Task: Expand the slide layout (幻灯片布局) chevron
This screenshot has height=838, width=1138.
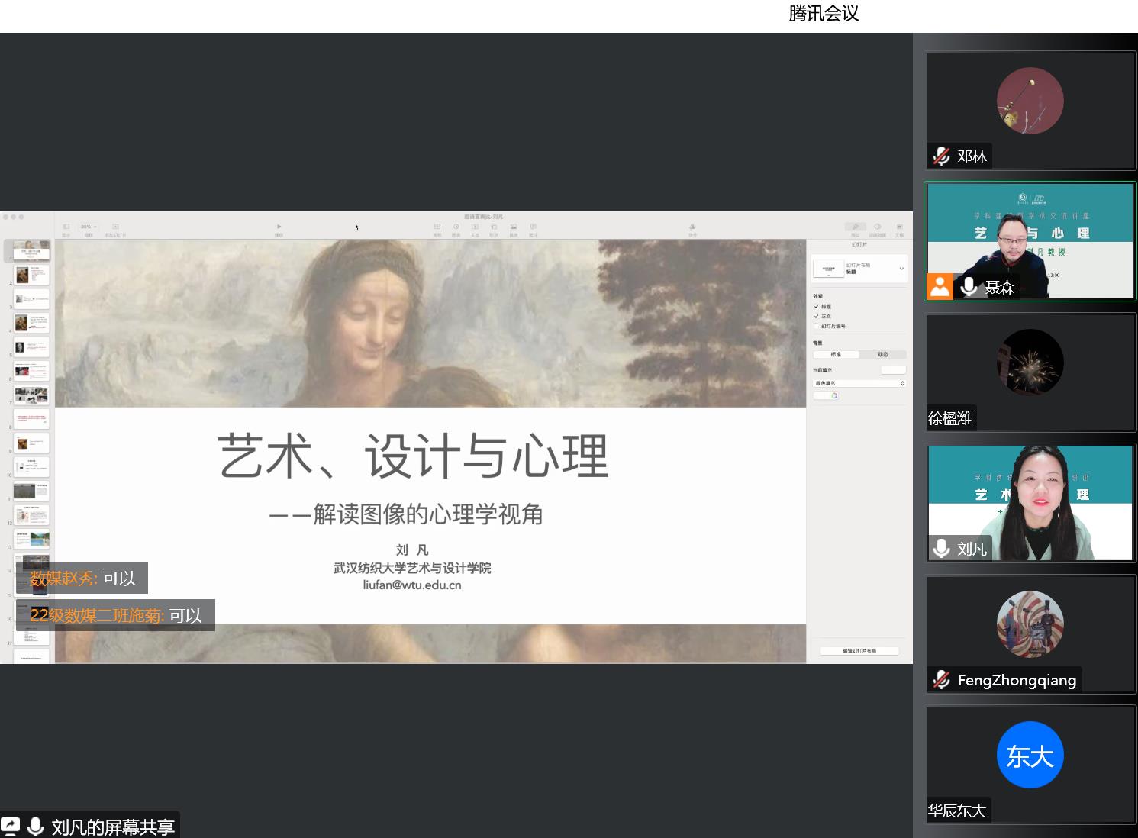Action: [901, 269]
